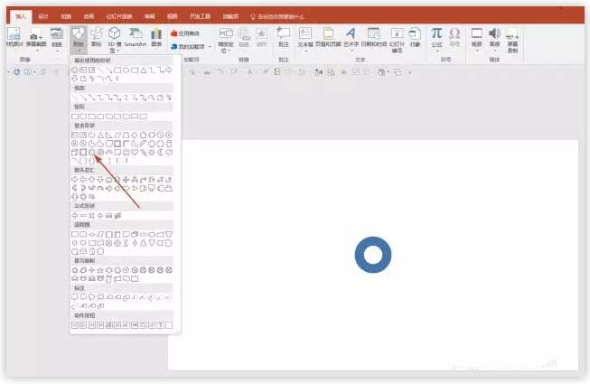Switch to the 视图 (View) tab

point(172,16)
